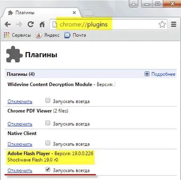
Task: Click the chrome://plugins address bar
Action: tap(108, 25)
